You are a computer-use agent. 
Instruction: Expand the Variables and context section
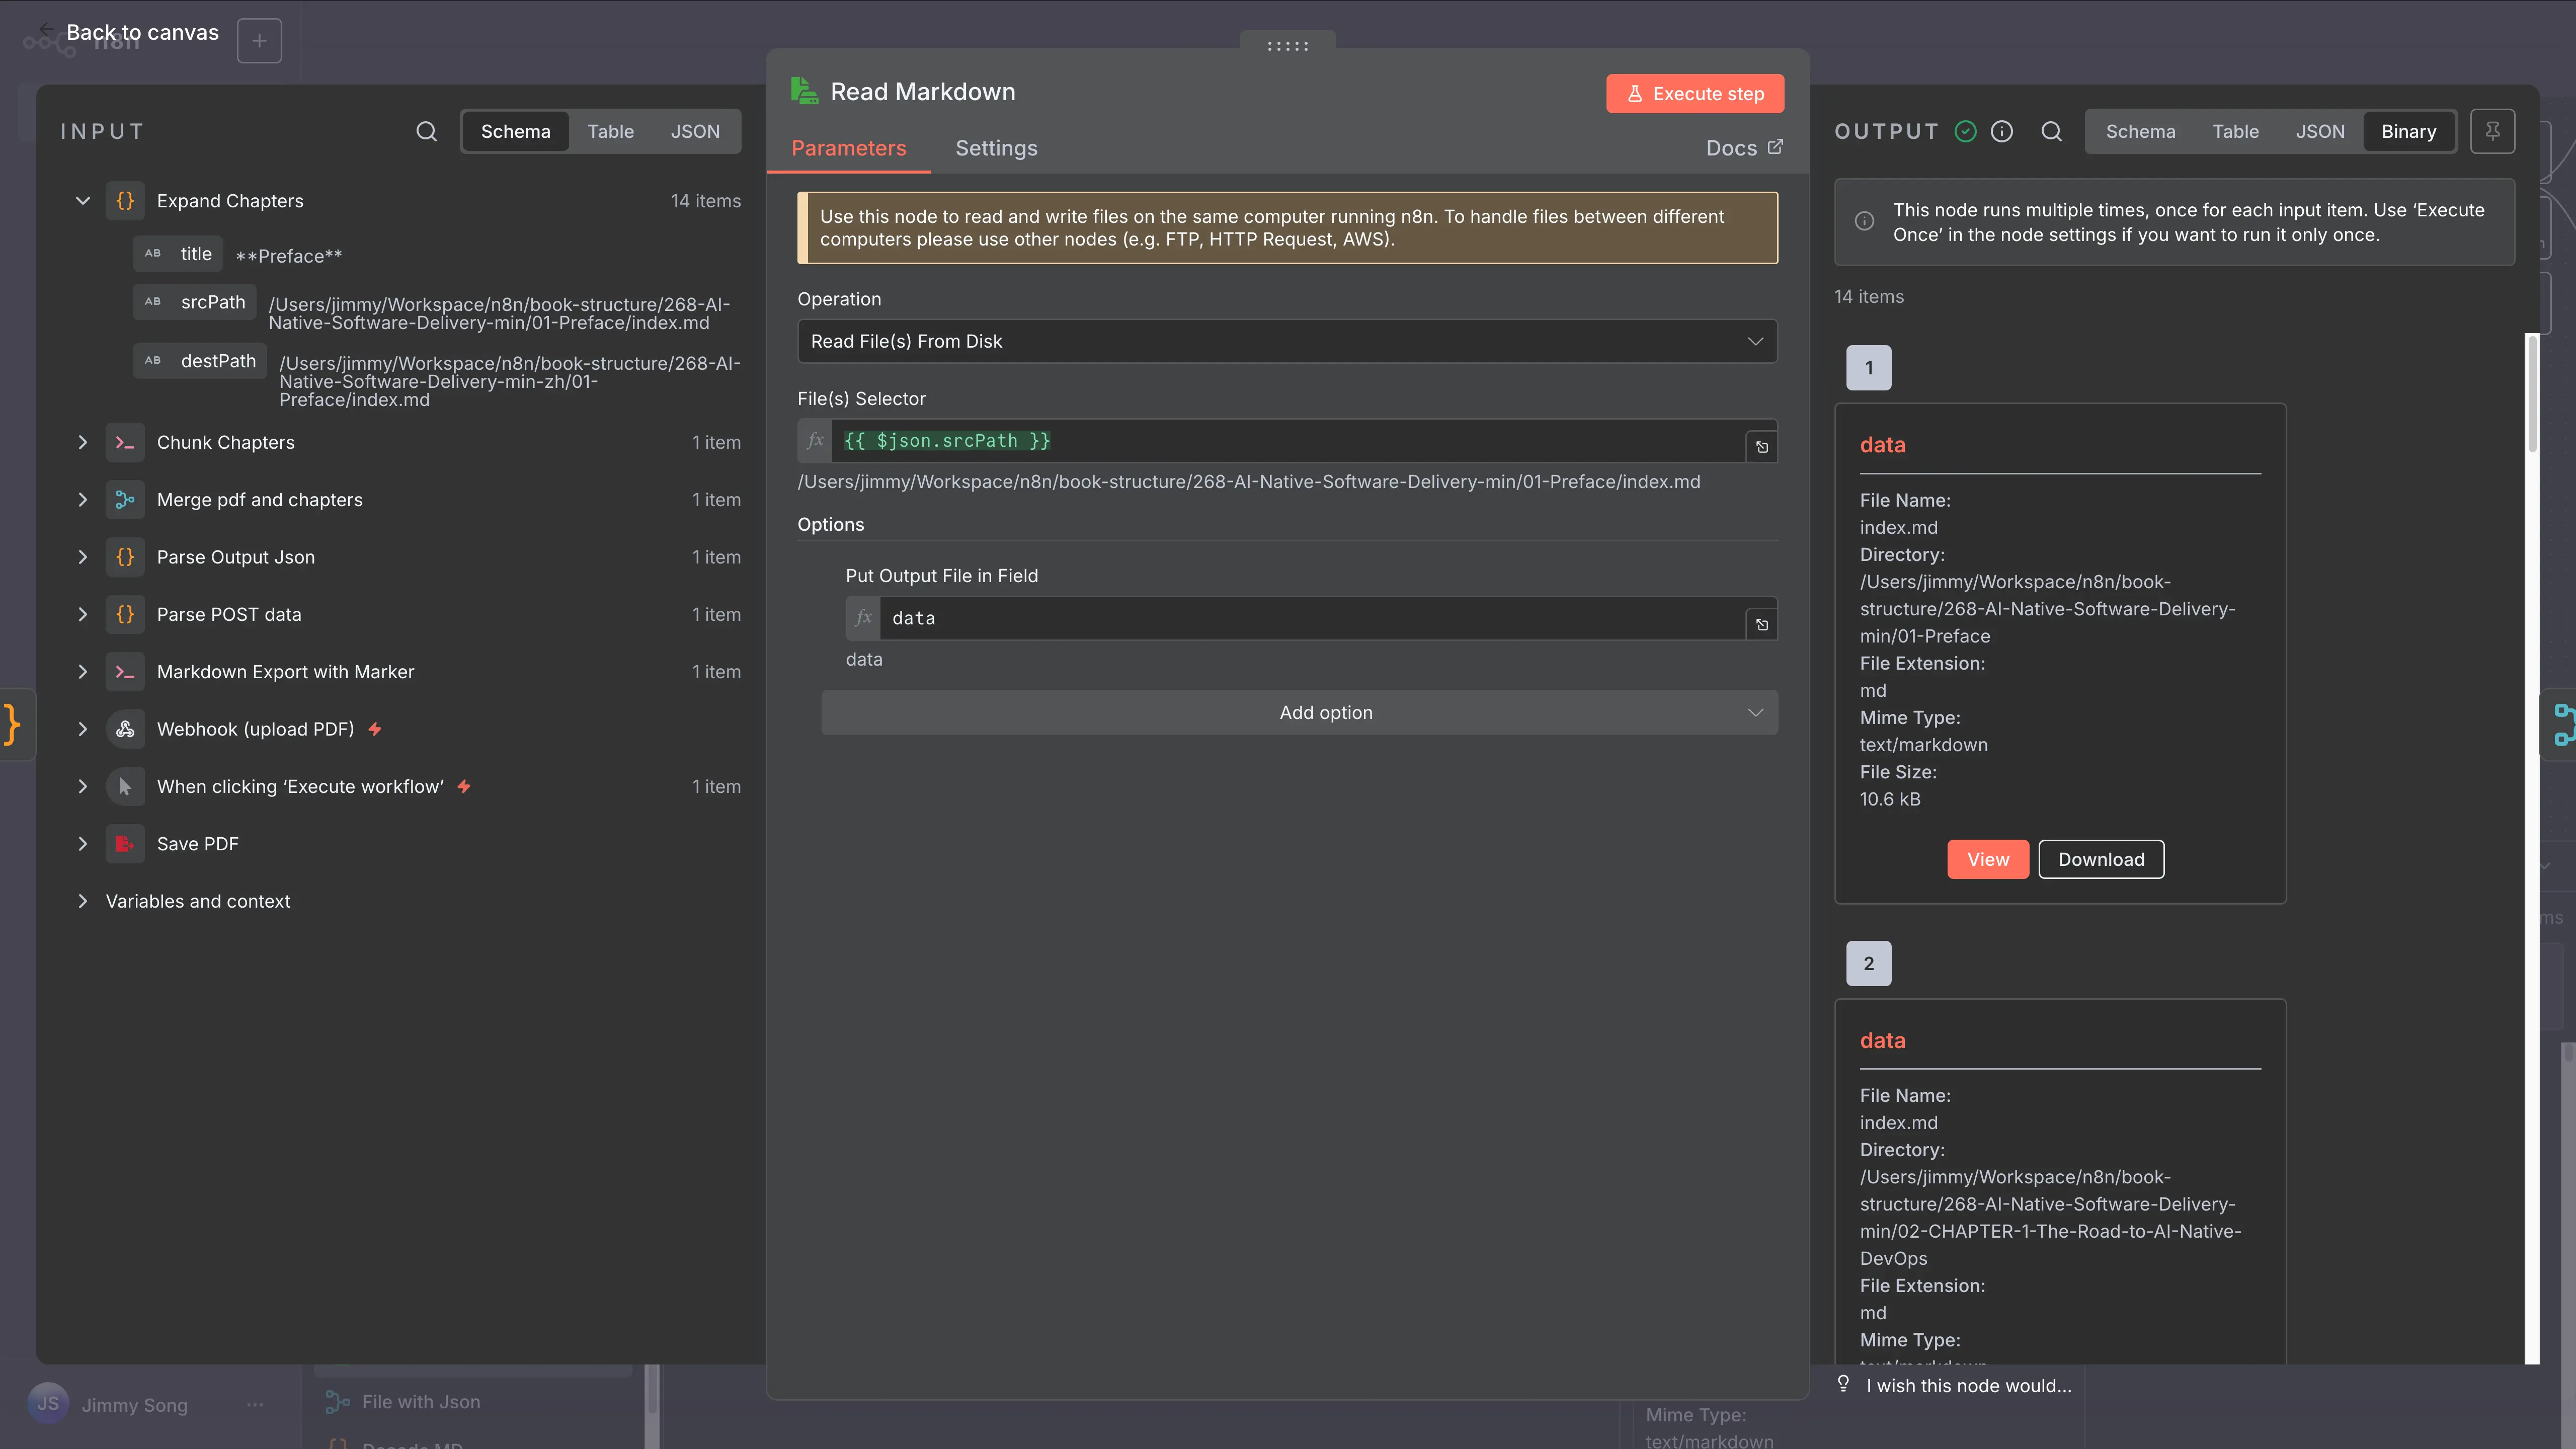tap(83, 901)
